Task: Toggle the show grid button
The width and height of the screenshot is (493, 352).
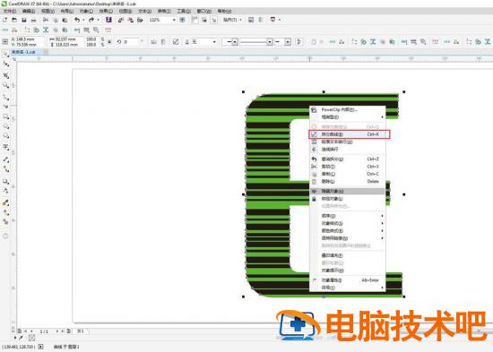Action: 204,20
